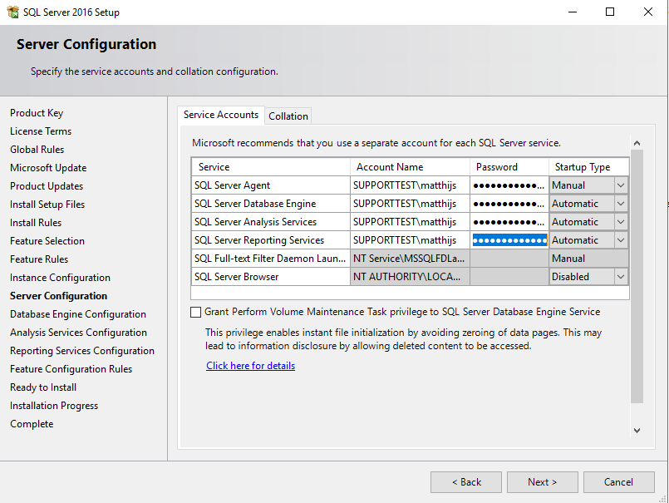Click the scroll down arrow of the panel
669x503 pixels.
637,431
